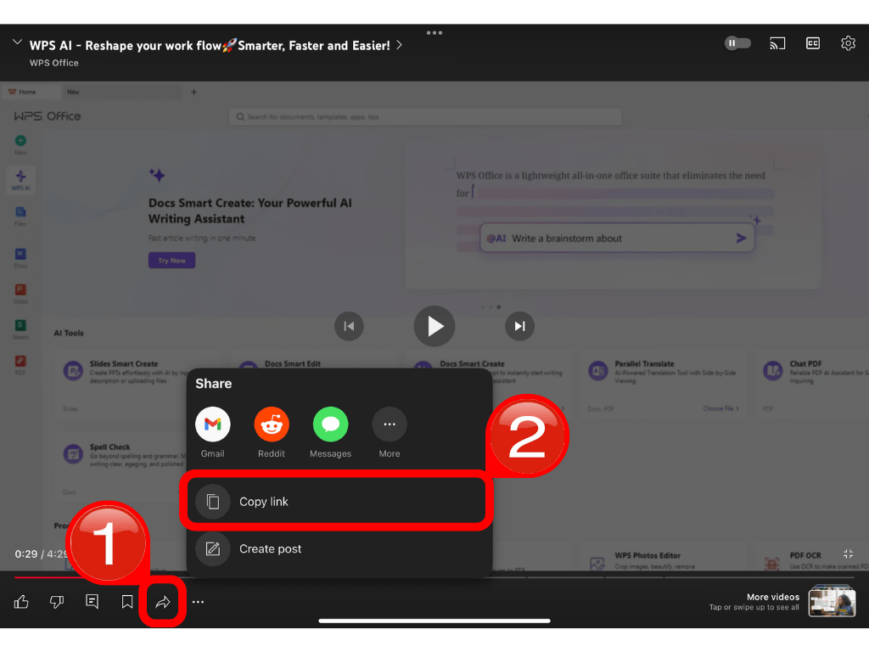Image resolution: width=869 pixels, height=652 pixels.
Task: Expand video details via the title chevron
Action: (x=399, y=45)
